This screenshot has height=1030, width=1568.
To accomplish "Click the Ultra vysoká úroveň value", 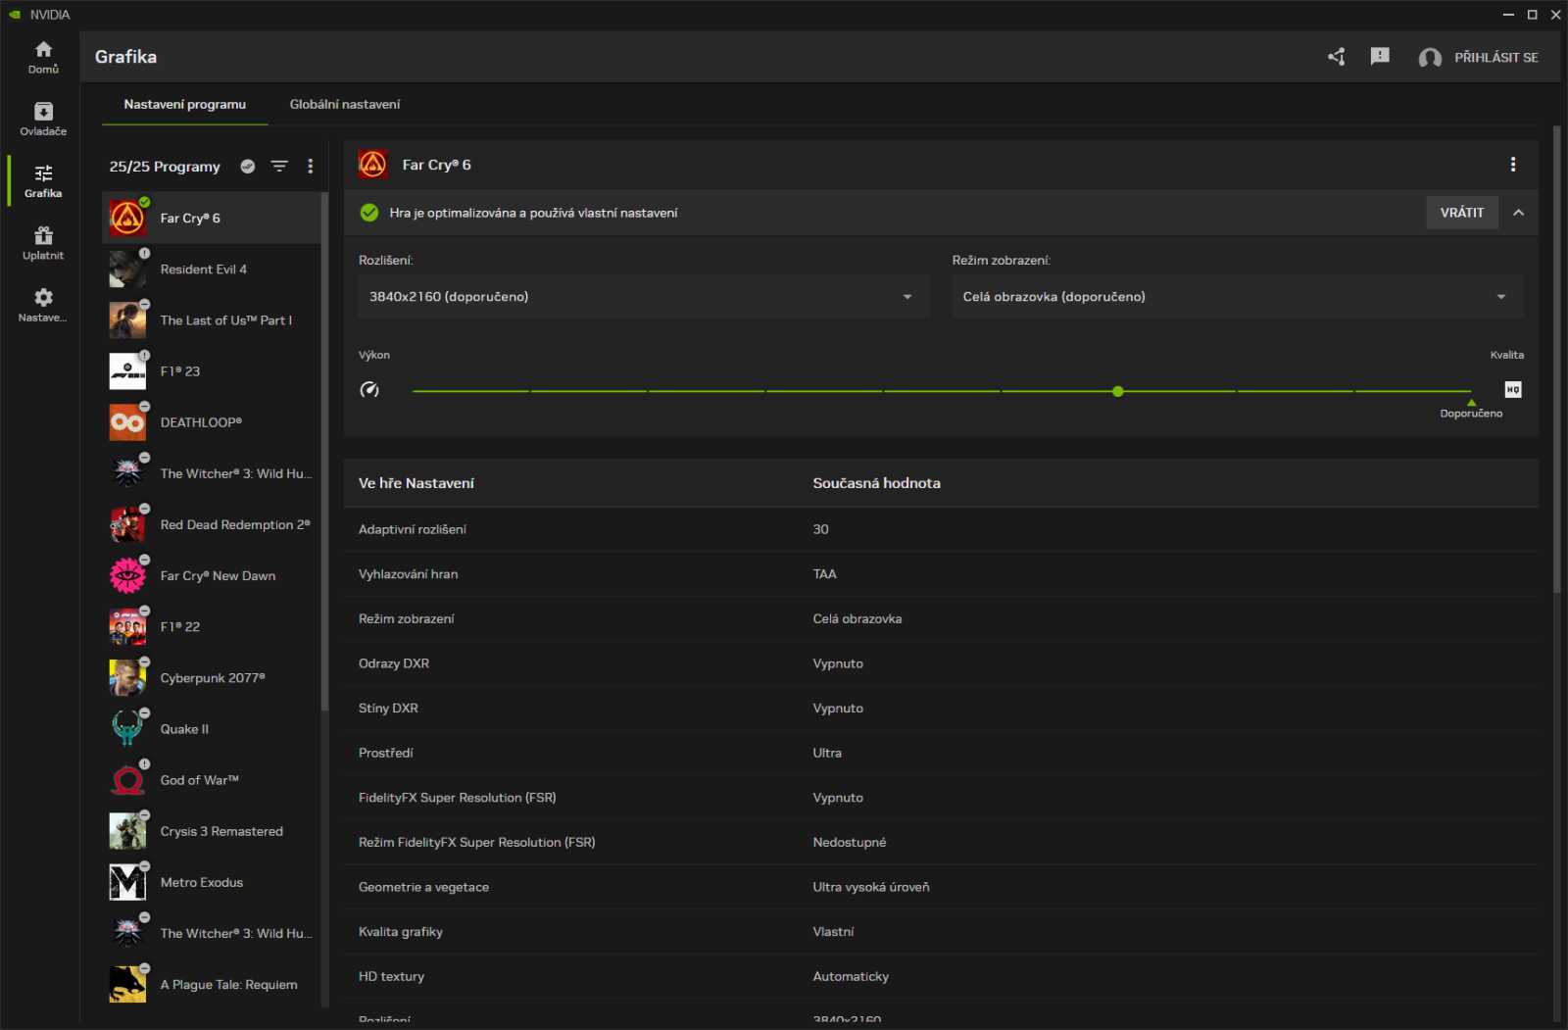I will (x=871, y=887).
